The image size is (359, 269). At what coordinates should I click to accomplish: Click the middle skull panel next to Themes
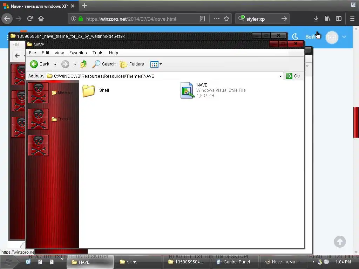38,119
